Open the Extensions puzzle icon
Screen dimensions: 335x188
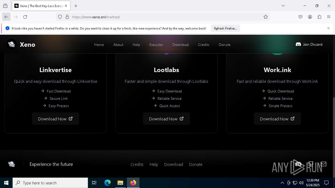(x=319, y=17)
